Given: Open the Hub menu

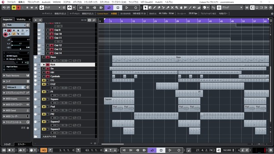Looking at the screenshot, I should tap(159, 2).
